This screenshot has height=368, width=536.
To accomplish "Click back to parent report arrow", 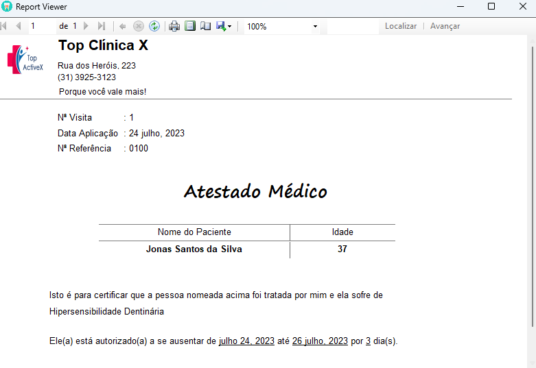I will coord(122,26).
